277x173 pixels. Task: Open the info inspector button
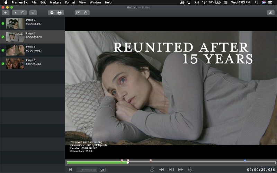[270, 13]
